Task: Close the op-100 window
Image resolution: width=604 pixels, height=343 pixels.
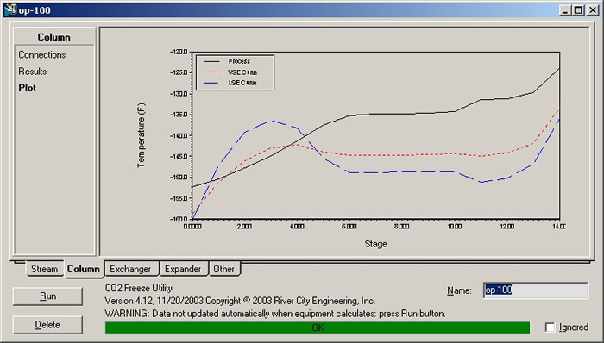Action: (593, 10)
